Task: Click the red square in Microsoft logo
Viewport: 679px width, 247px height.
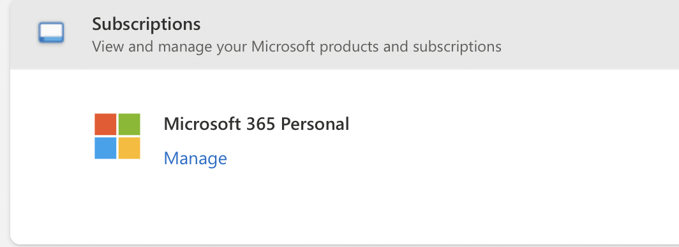Action: [x=106, y=124]
